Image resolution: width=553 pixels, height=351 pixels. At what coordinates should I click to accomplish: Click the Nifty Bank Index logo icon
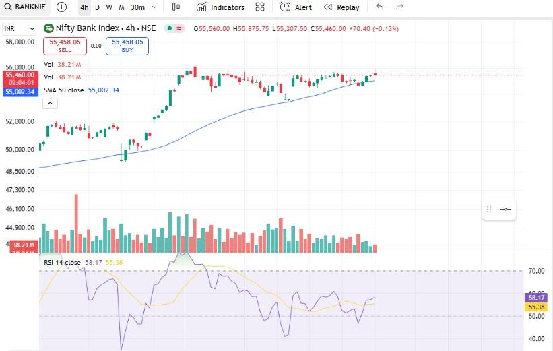point(48,28)
